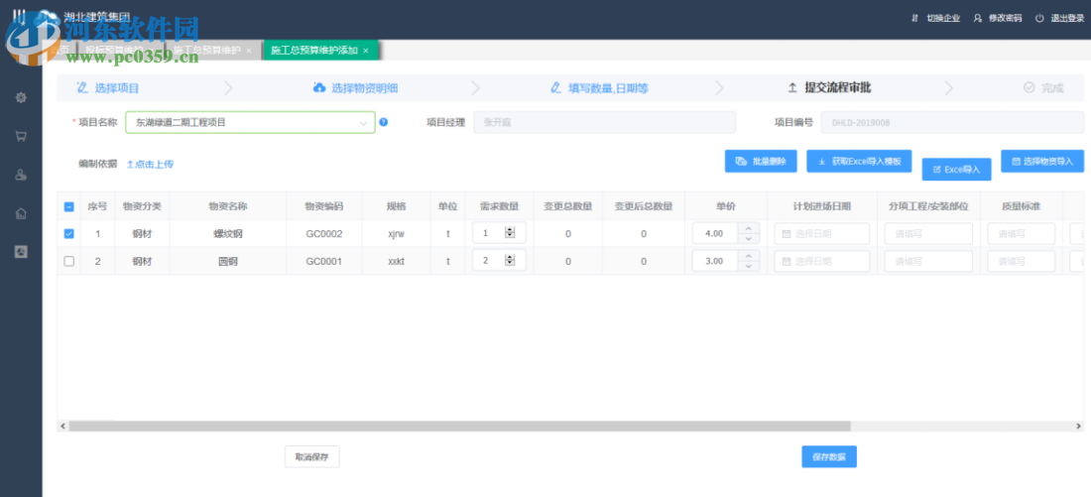The width and height of the screenshot is (1091, 497).
Task: Click the 保存数据 button
Action: 829,456
